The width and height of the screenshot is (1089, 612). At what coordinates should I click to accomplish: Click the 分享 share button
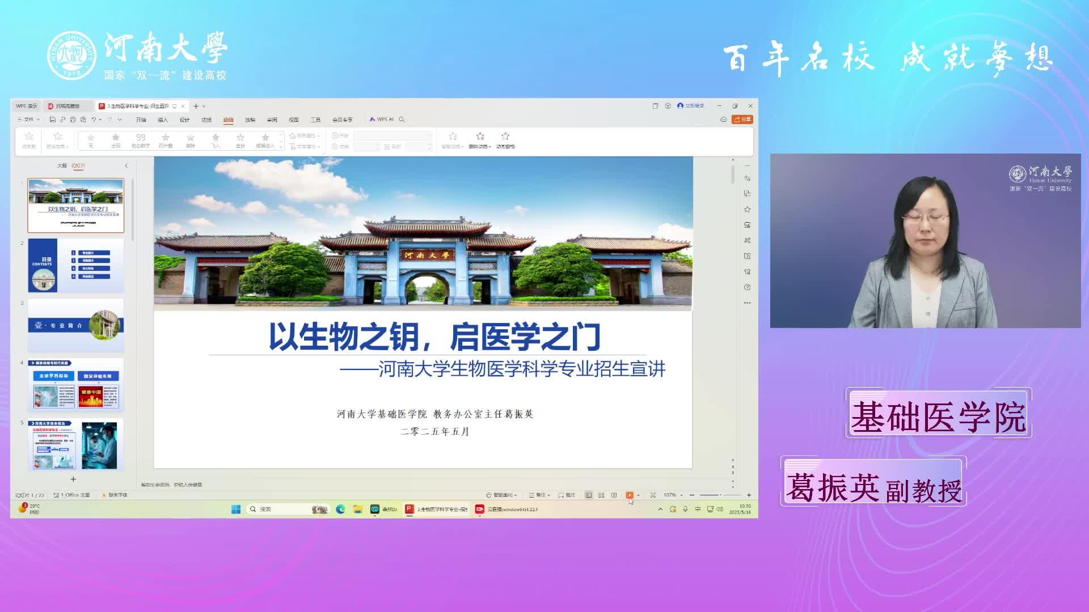coord(742,120)
